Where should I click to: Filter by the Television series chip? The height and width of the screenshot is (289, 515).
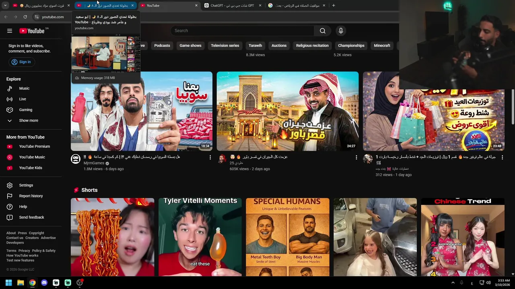[225, 46]
